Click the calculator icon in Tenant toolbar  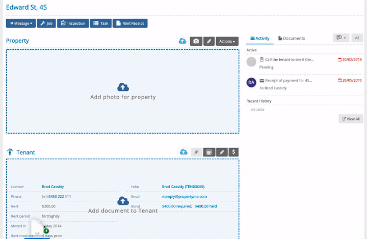point(209,152)
